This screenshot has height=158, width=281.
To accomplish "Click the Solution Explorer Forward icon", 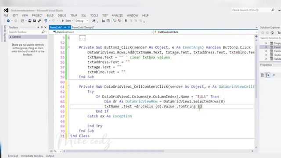I will click(x=267, y=32).
